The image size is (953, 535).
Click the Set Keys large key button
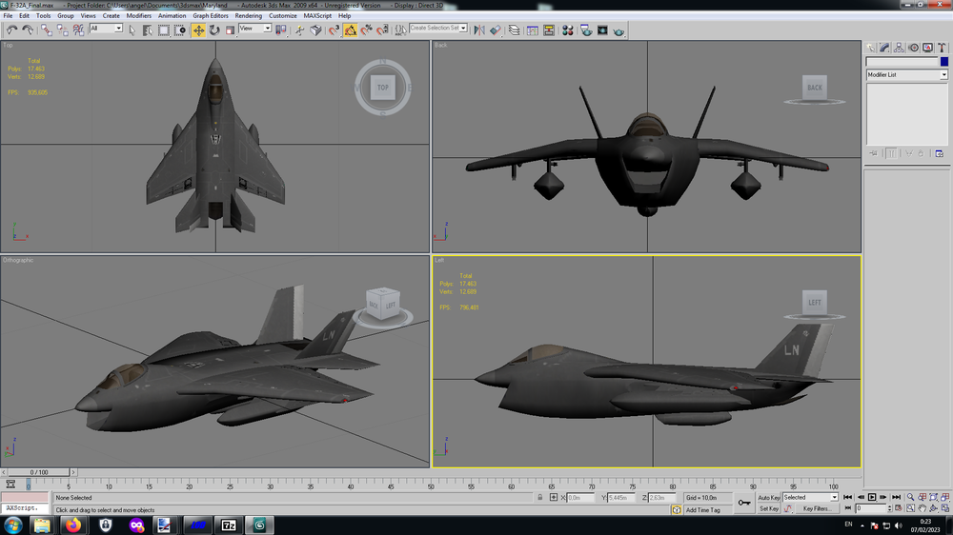[744, 503]
